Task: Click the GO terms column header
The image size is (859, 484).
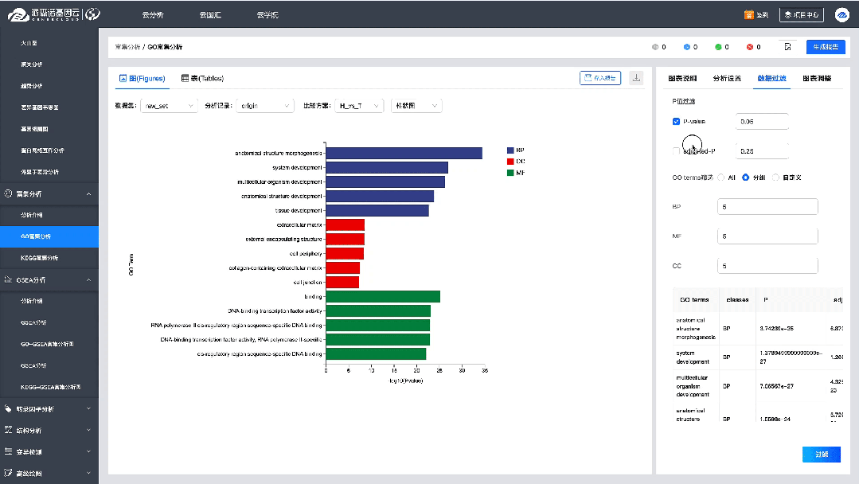Action: click(695, 300)
